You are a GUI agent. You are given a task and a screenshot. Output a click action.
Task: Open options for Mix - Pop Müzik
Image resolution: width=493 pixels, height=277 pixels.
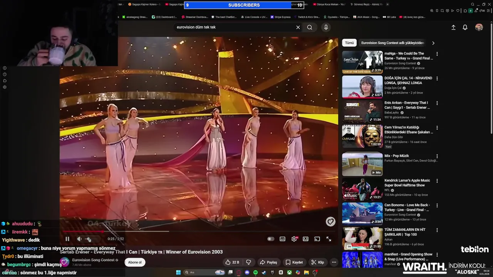click(437, 156)
